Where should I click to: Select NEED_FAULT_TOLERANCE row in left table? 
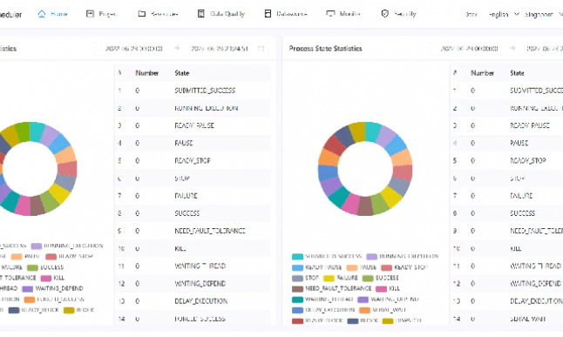[193, 231]
